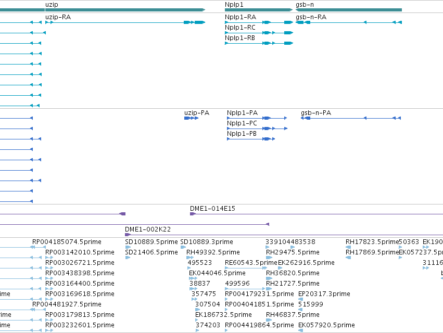Image resolution: width=443 pixels, height=333 pixels.
Task: Click the 38837 EST label
Action: click(200, 284)
